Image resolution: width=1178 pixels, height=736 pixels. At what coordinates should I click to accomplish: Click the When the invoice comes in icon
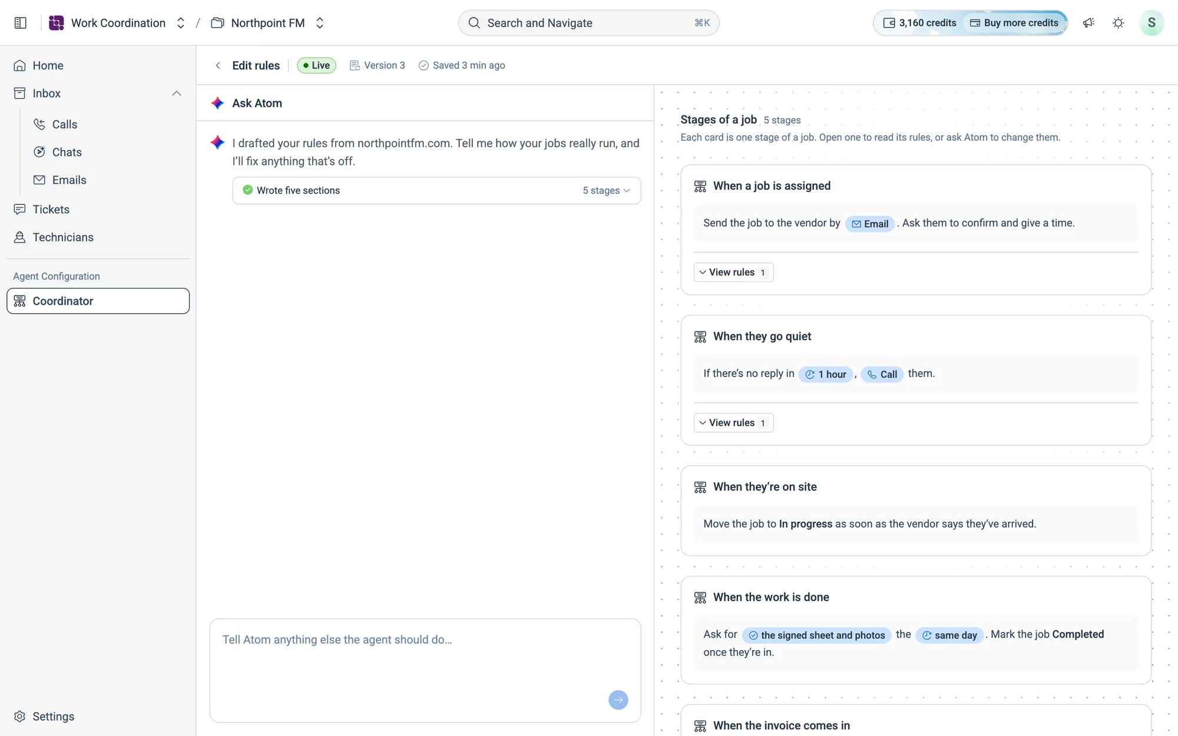tap(700, 726)
